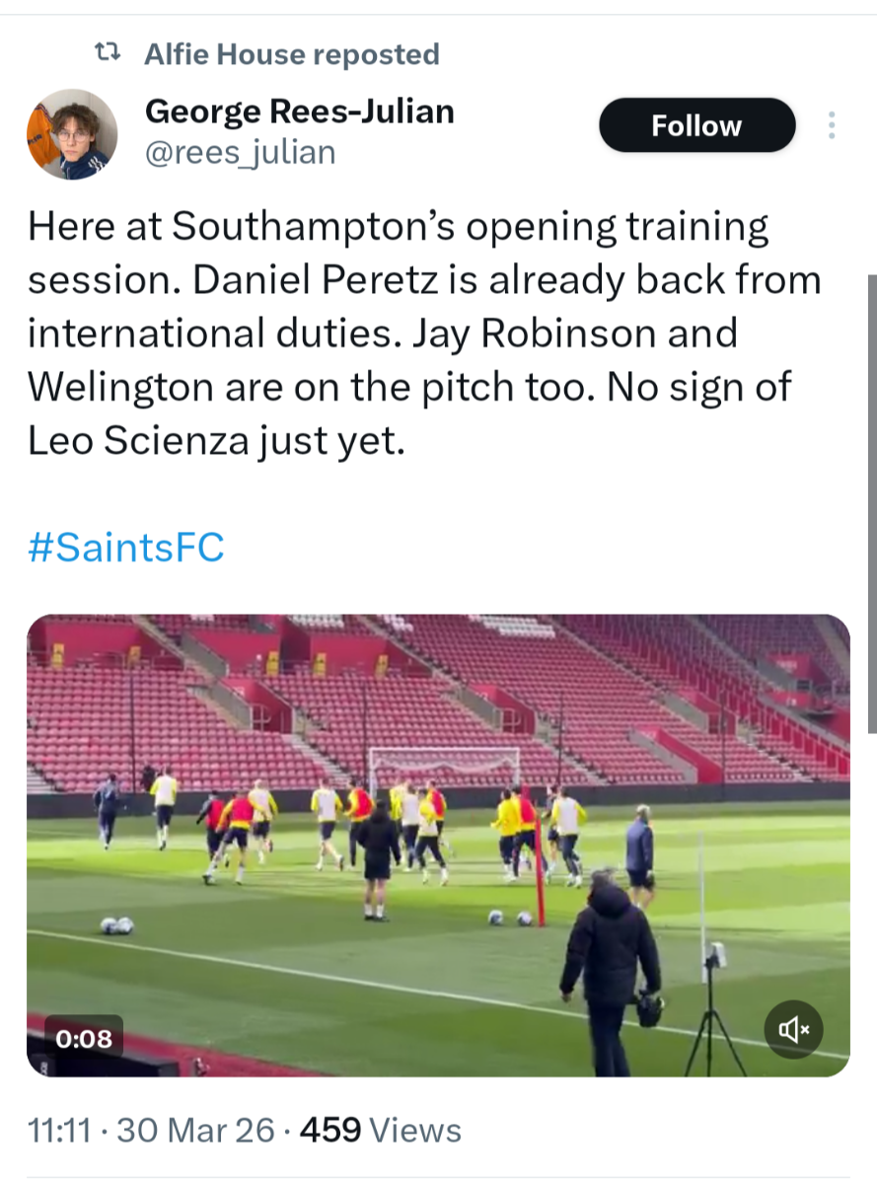
Task: Unmute the video with the speaker icon
Action: [x=794, y=1030]
